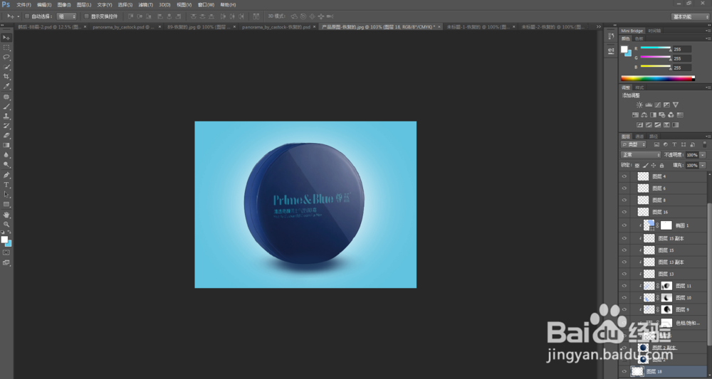
Task: Open the 填充 fill slider arrow
Action: pyautogui.click(x=703, y=166)
